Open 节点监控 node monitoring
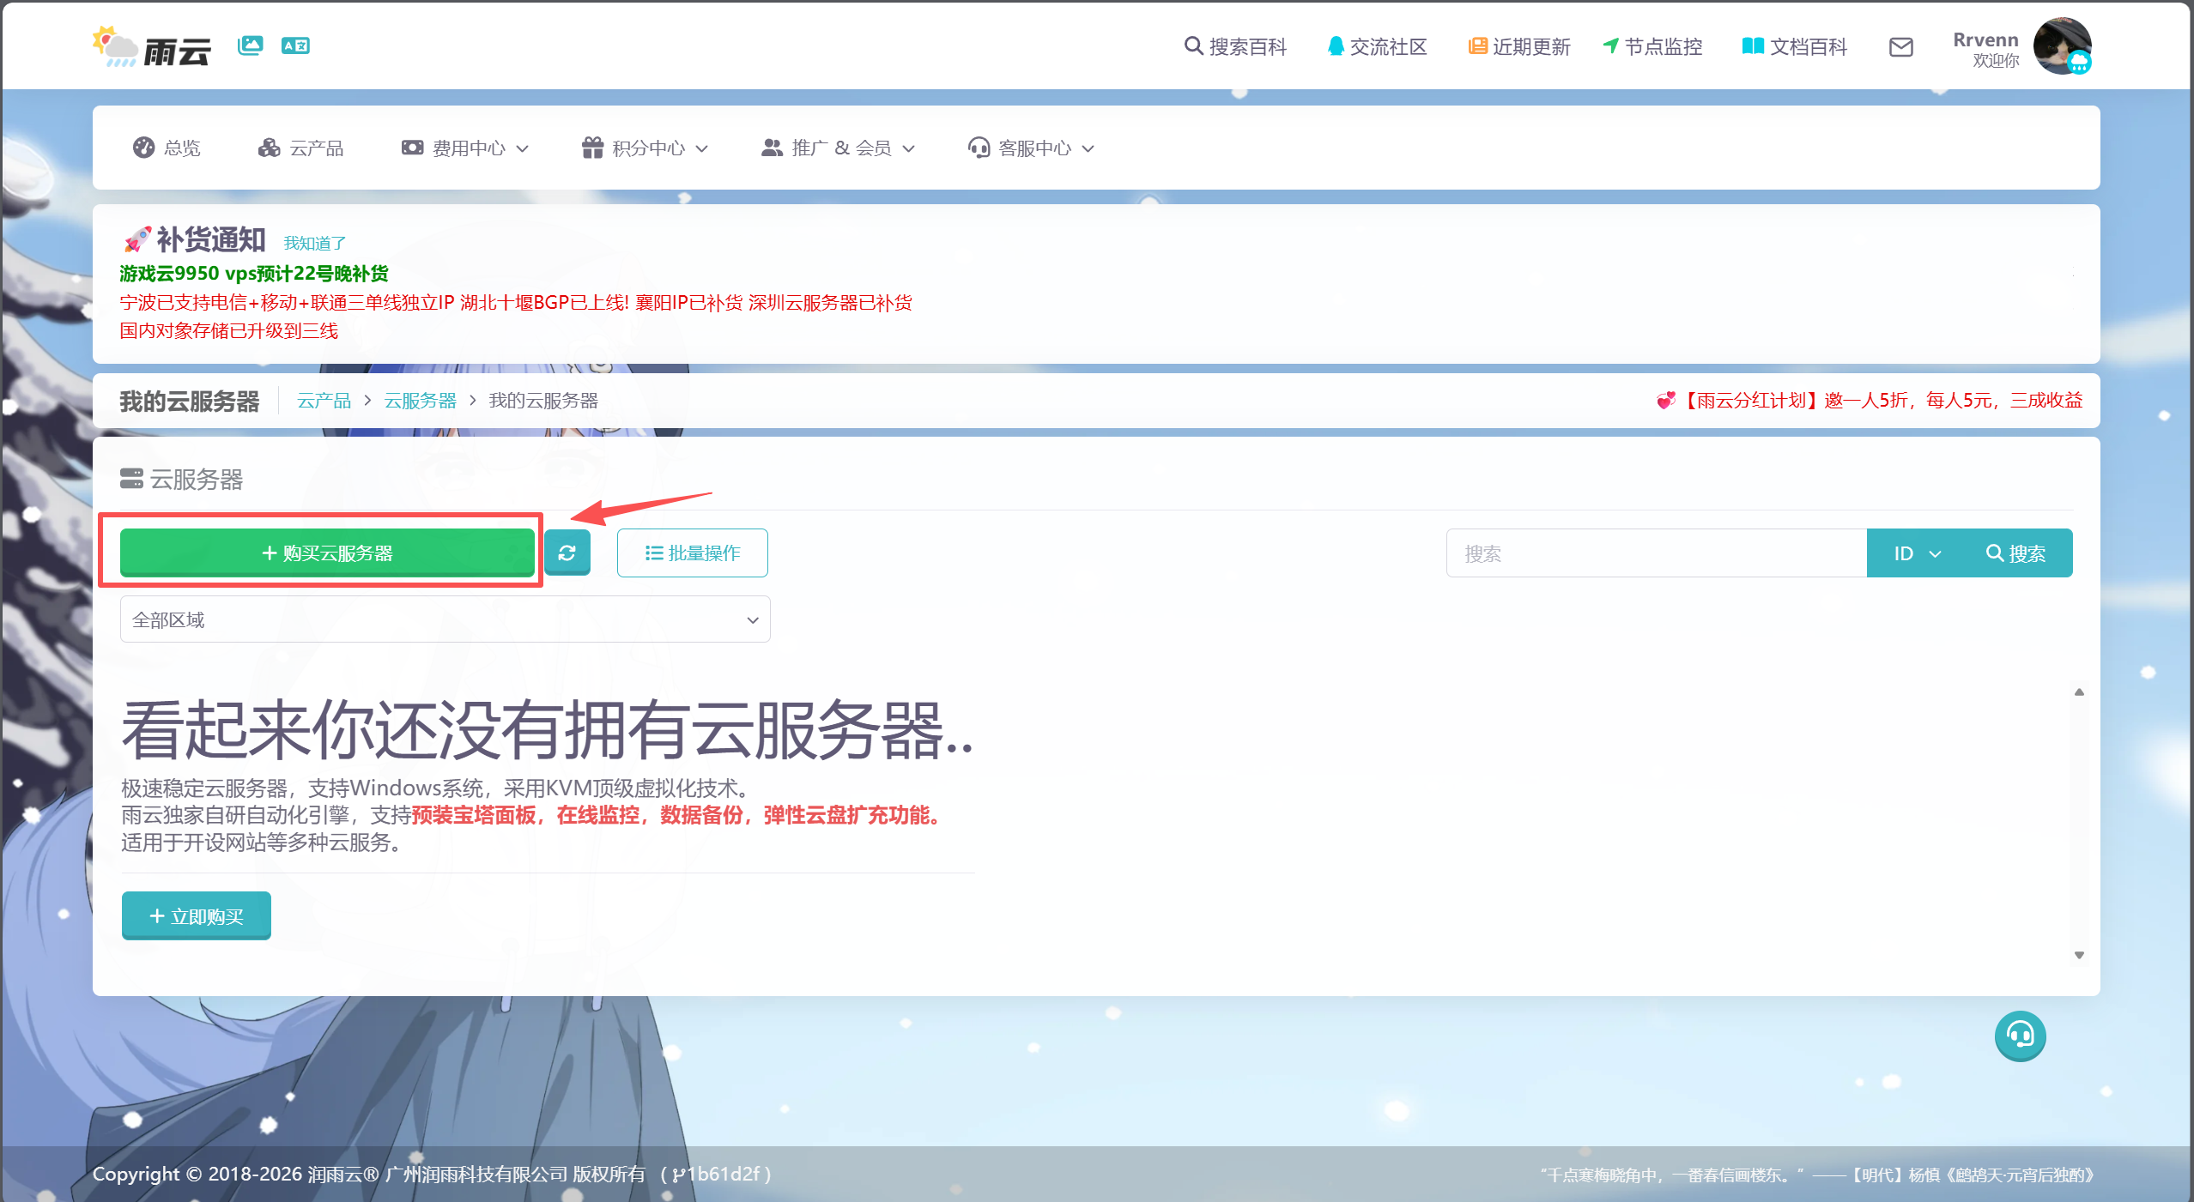Screen dimensions: 2194x1202 tap(1652, 47)
